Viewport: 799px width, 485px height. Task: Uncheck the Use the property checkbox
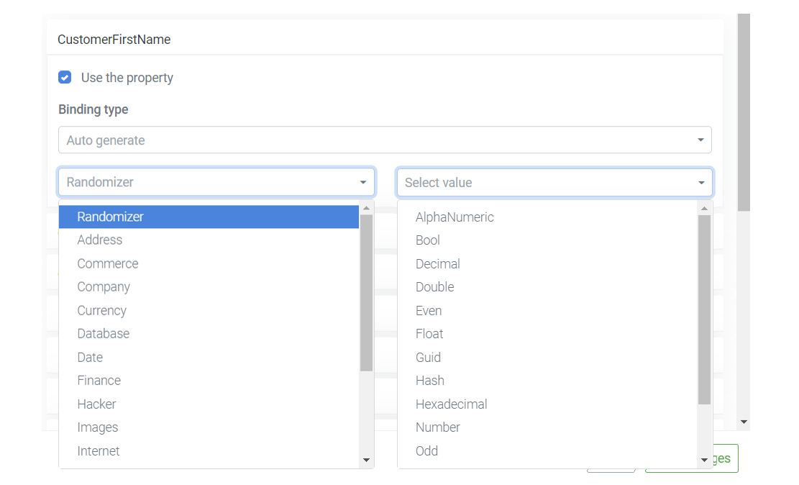point(65,77)
